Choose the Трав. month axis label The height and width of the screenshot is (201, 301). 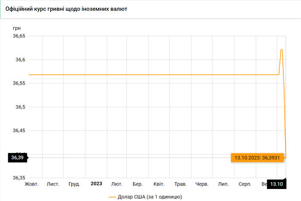[181, 184]
